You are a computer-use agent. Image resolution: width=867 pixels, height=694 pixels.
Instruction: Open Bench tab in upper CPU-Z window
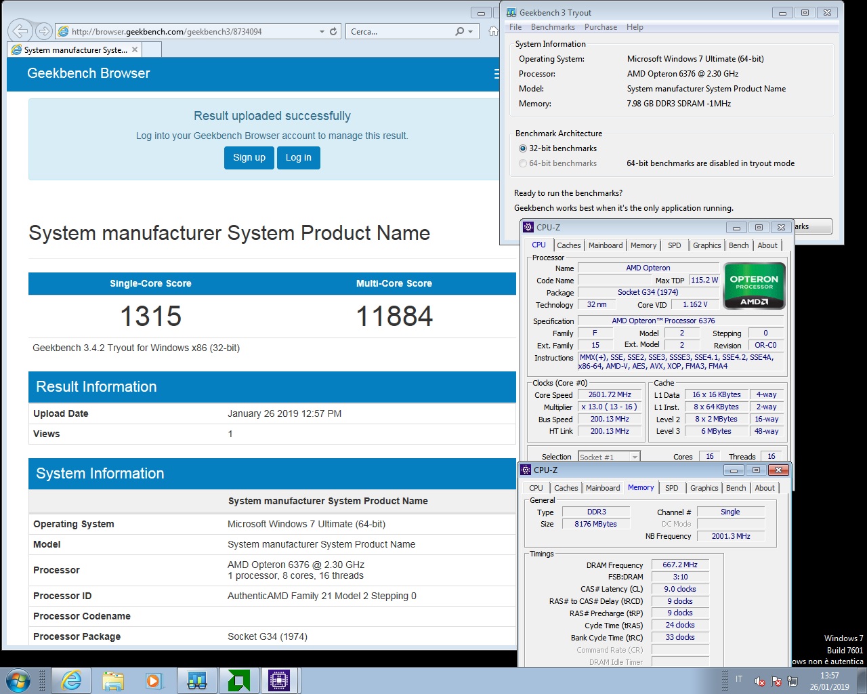(739, 245)
